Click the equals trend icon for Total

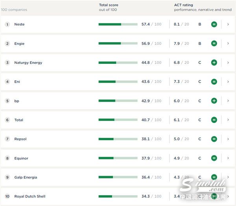tap(214, 120)
